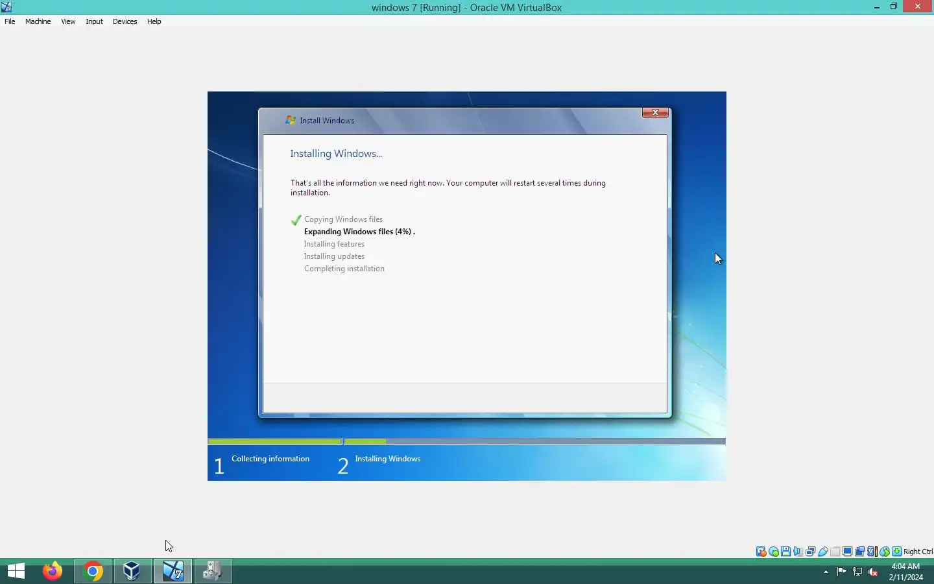Screen dimensions: 934x584
Task: Click the optical disk status icon
Action: point(774,552)
